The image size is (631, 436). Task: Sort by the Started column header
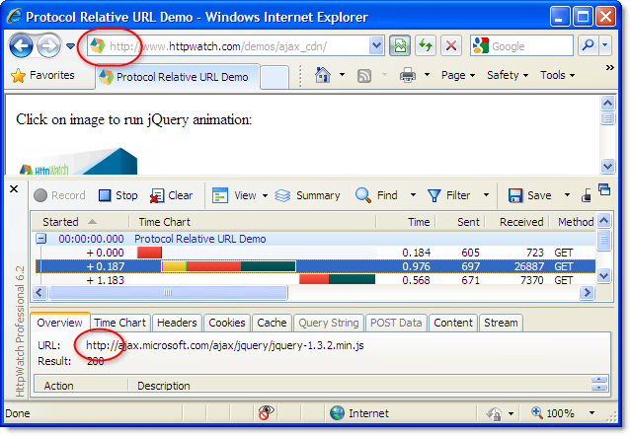(81, 222)
